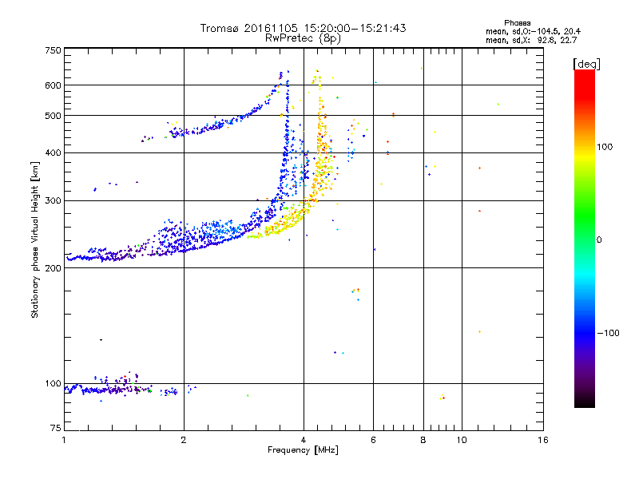Click the "Frequency [MHz]" x-axis label
639x479 pixels.
pos(303,450)
